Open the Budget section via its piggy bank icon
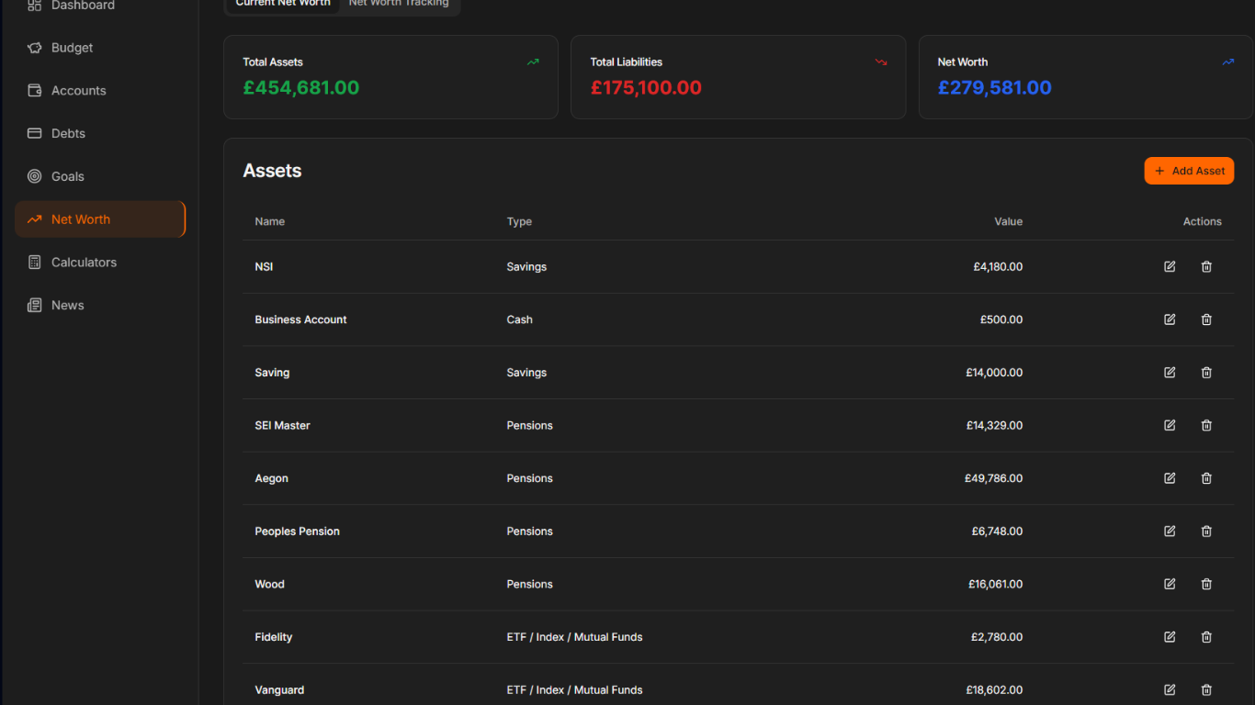The image size is (1255, 705). click(x=33, y=47)
